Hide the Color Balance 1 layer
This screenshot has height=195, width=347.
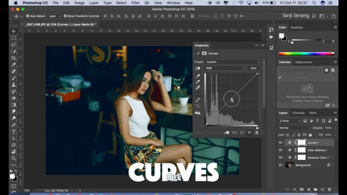pos(281,150)
